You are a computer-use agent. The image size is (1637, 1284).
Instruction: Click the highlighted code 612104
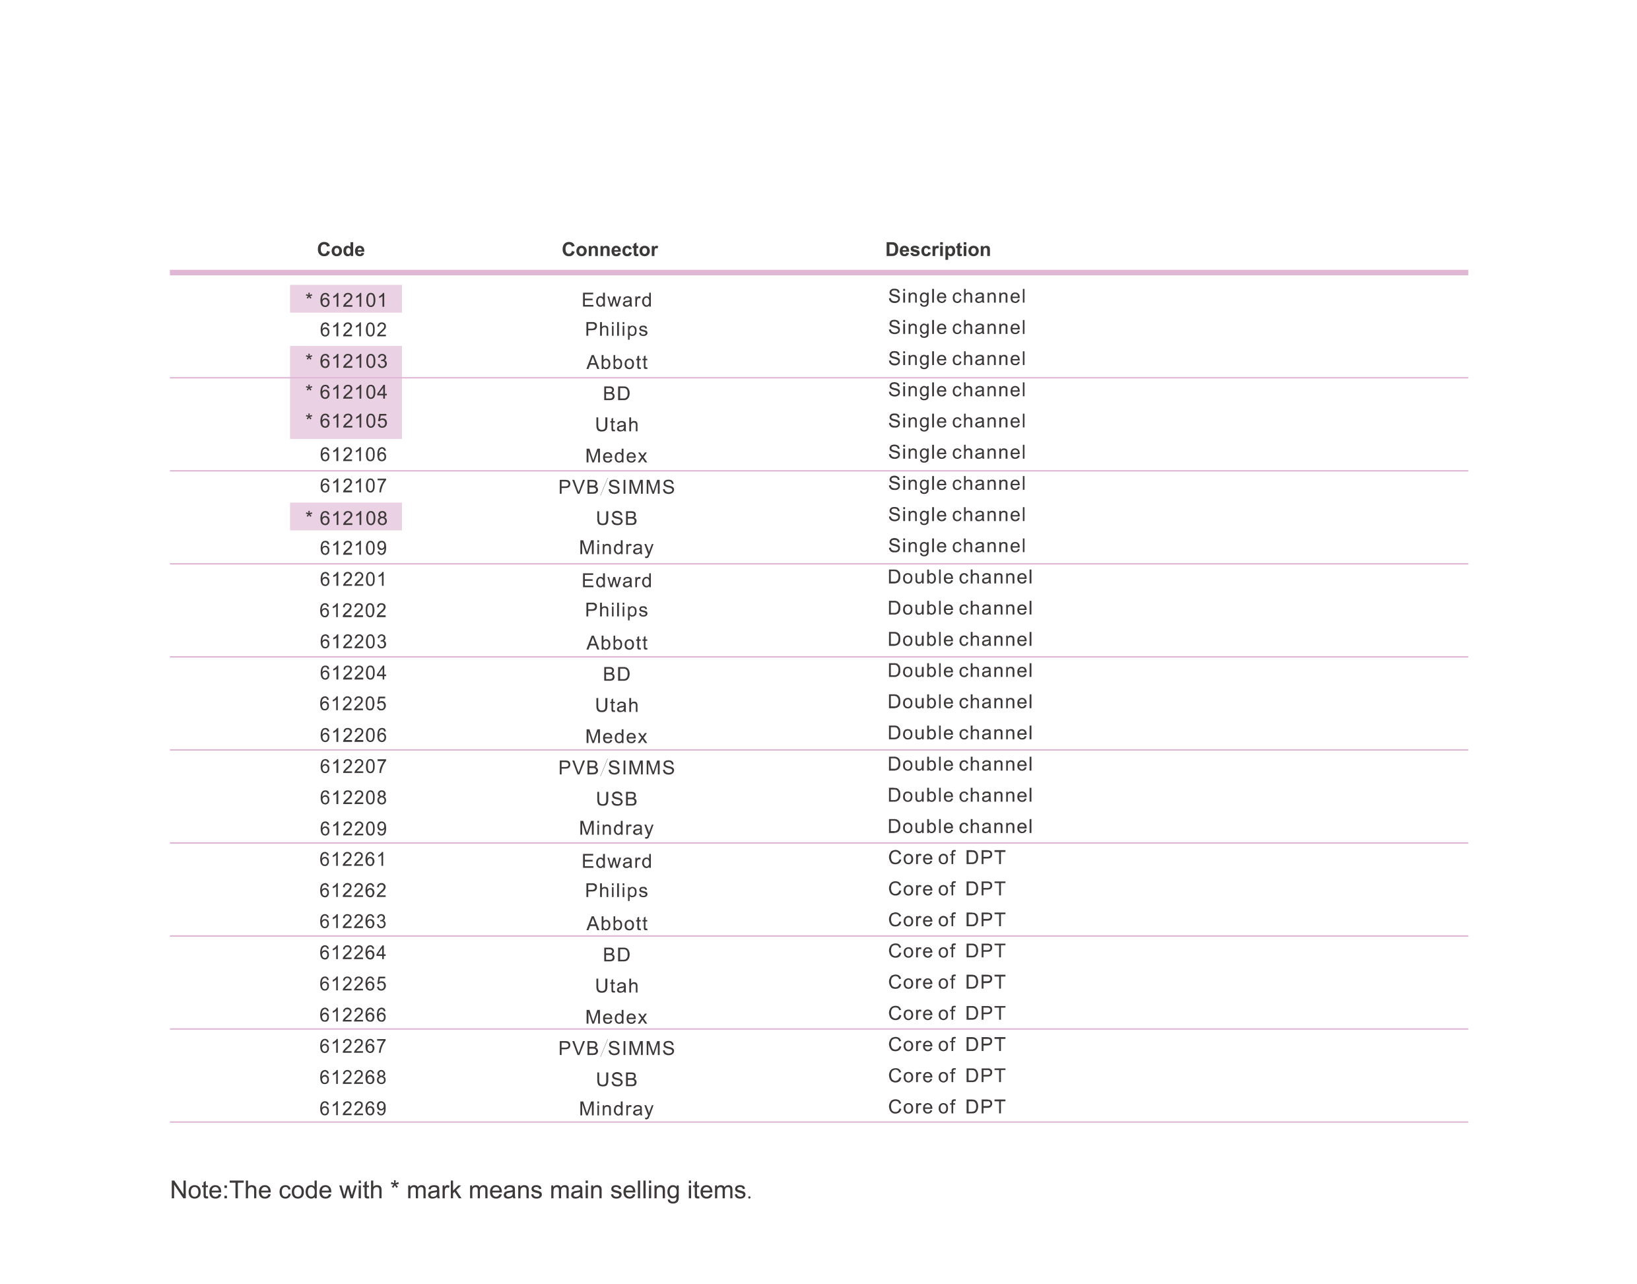[x=347, y=392]
